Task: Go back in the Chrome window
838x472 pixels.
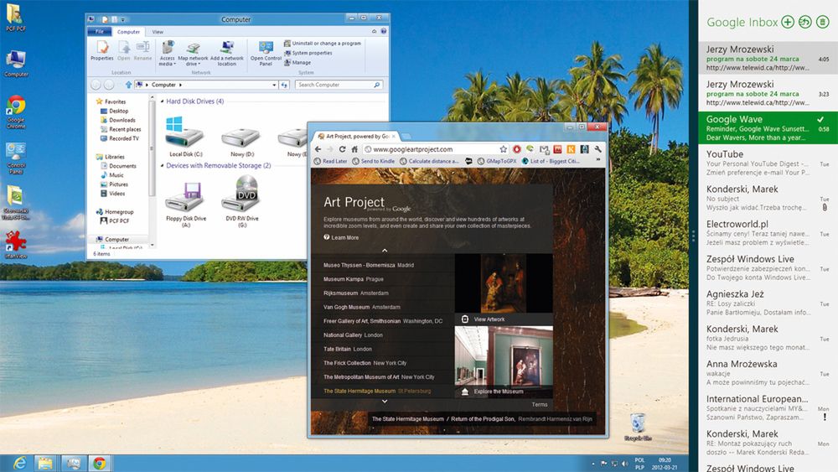Action: pyautogui.click(x=318, y=149)
